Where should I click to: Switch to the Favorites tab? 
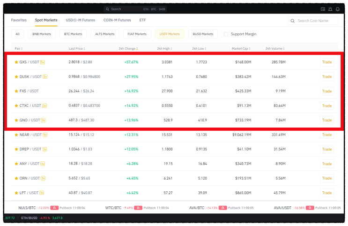tap(19, 20)
